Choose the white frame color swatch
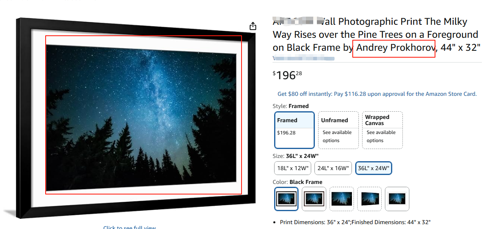This screenshot has height=229, width=490. click(x=397, y=199)
